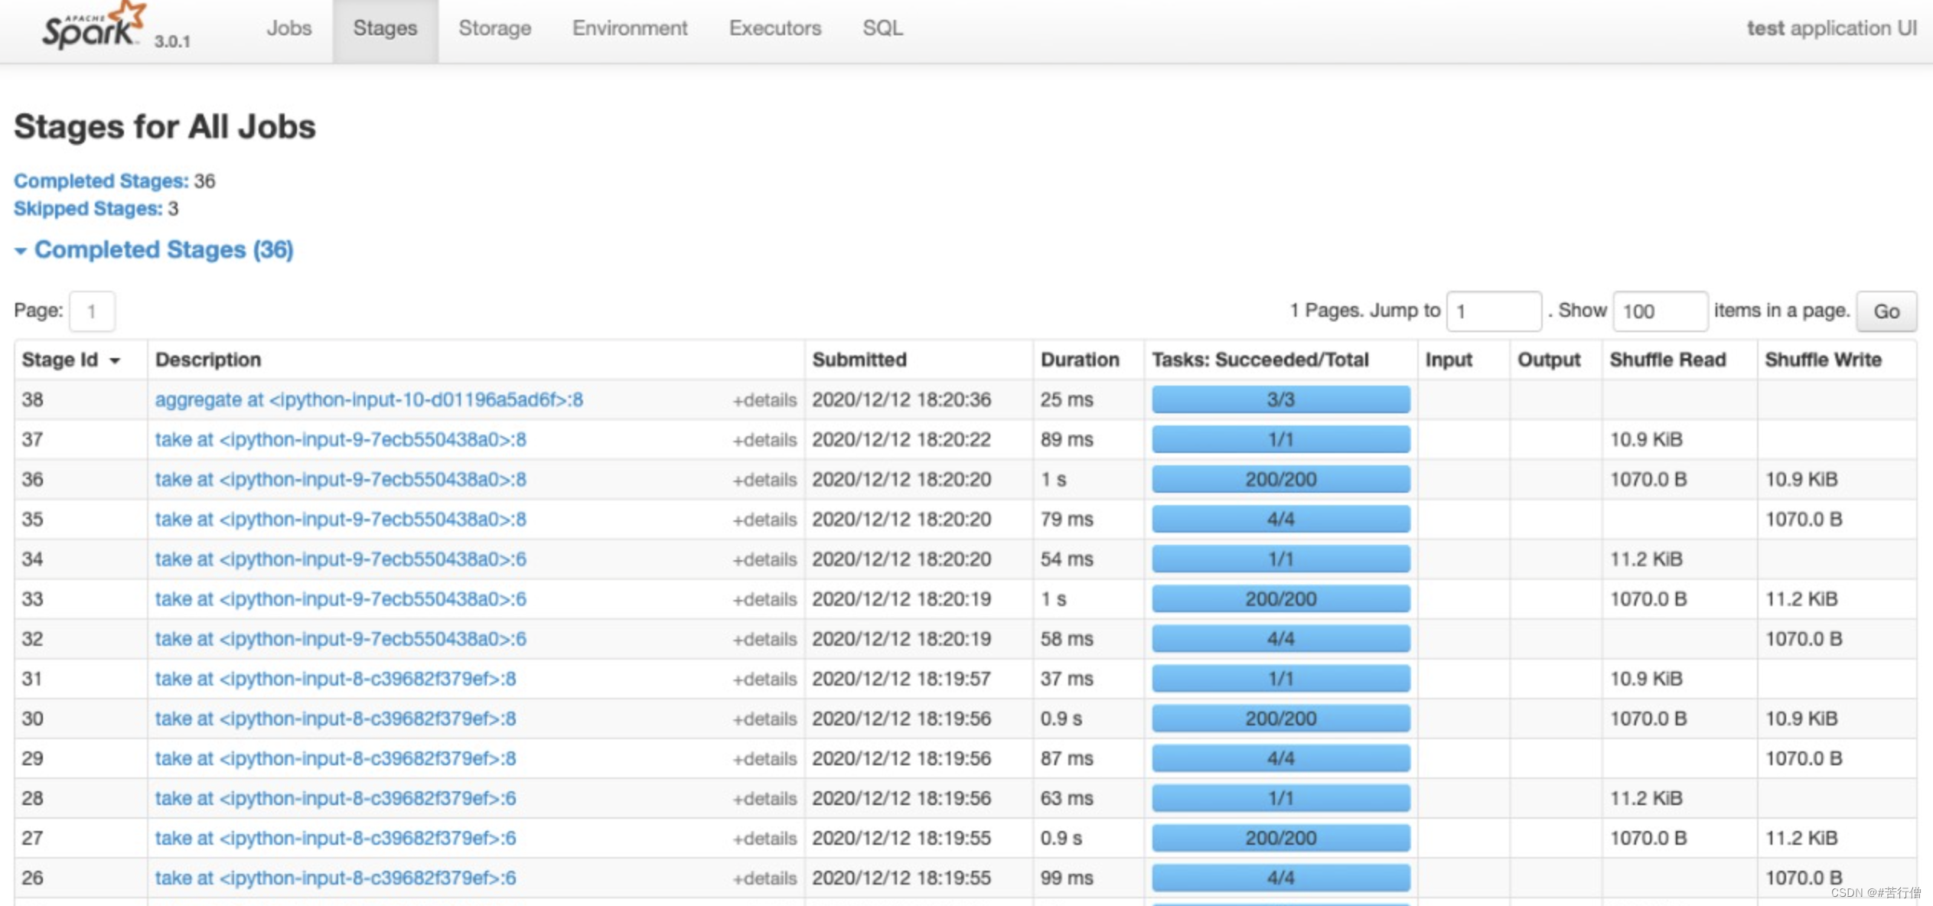1933x906 pixels.
Task: Expand +details for stage 29
Action: [764, 758]
